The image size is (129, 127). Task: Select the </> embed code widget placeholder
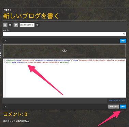click(x=64, y=51)
